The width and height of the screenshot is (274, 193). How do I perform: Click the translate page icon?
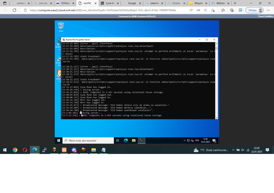(x=198, y=10)
